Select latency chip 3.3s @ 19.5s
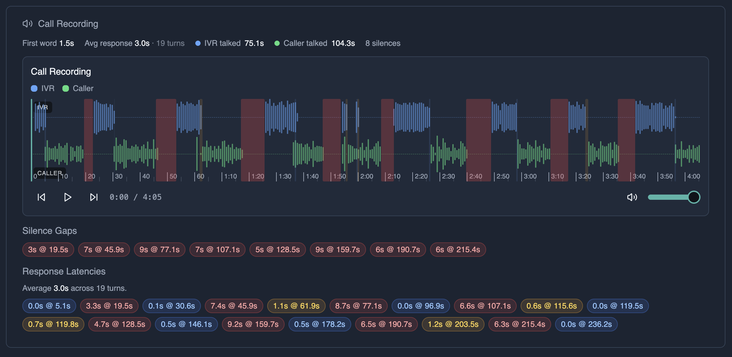Image resolution: width=732 pixels, height=357 pixels. pyautogui.click(x=109, y=306)
